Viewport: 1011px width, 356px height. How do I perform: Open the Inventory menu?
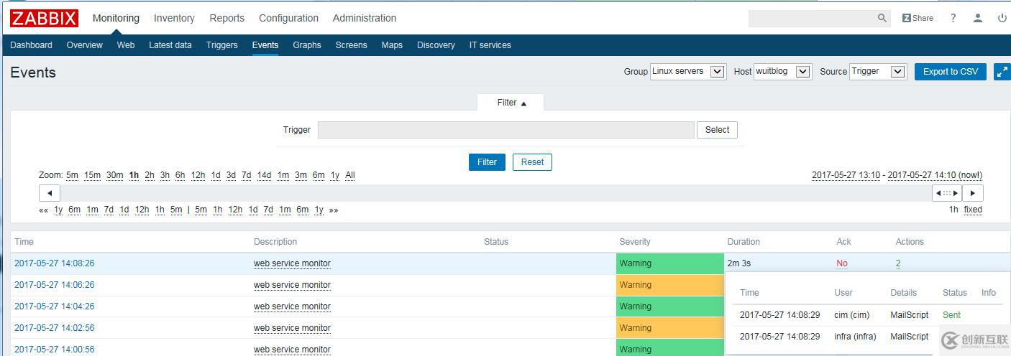174,18
